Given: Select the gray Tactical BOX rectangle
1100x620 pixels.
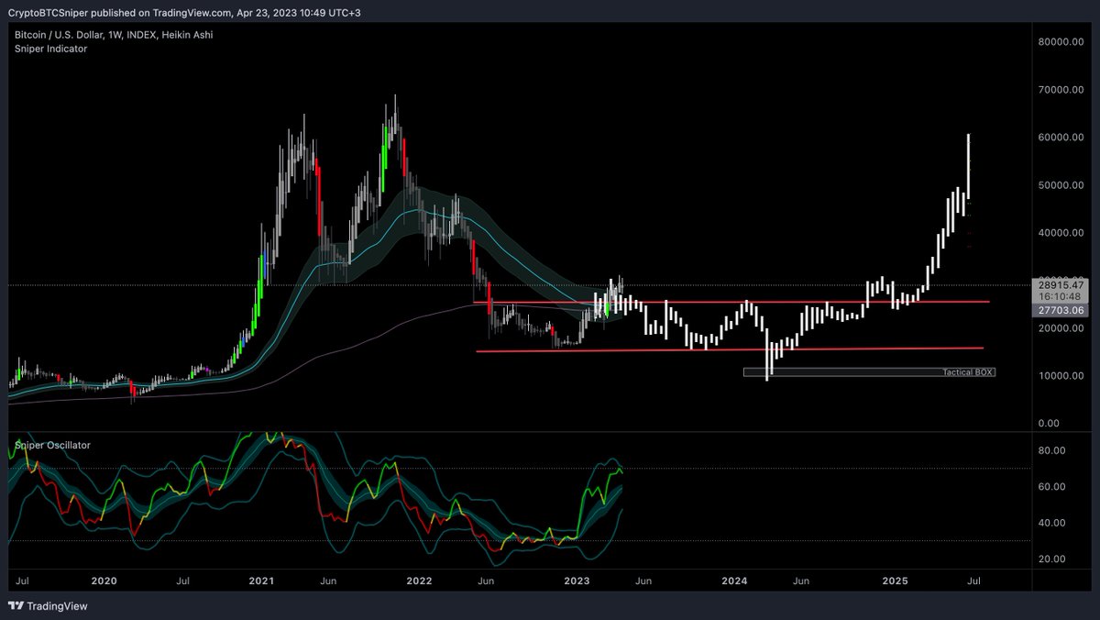Looking at the screenshot, I should (869, 372).
